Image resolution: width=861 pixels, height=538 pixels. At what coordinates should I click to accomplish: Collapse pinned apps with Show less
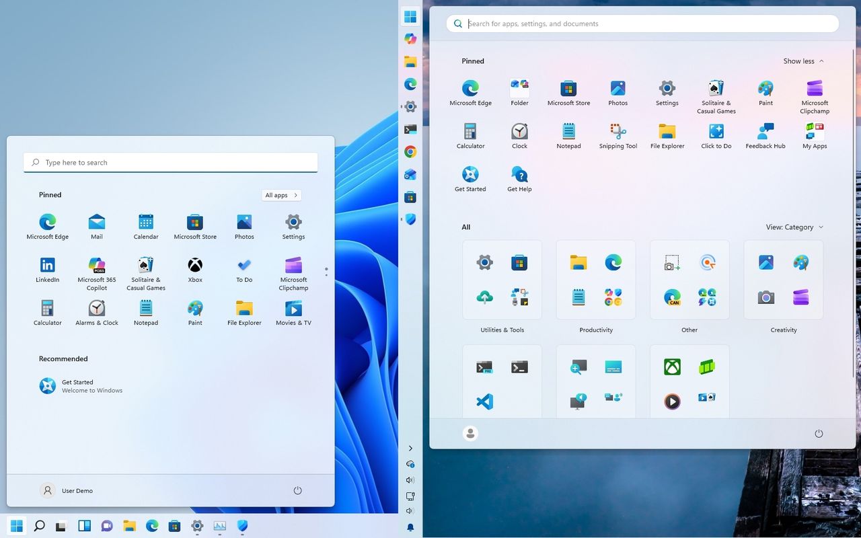(x=803, y=61)
